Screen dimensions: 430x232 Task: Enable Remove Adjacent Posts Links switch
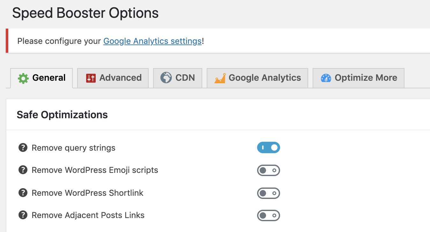click(269, 216)
